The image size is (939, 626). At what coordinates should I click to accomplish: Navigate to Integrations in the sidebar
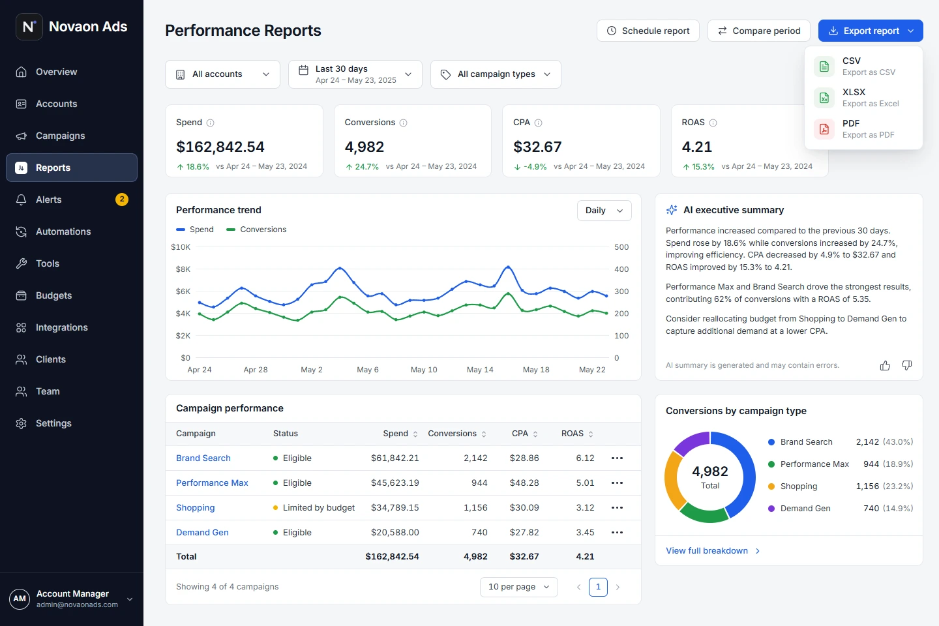72,327
